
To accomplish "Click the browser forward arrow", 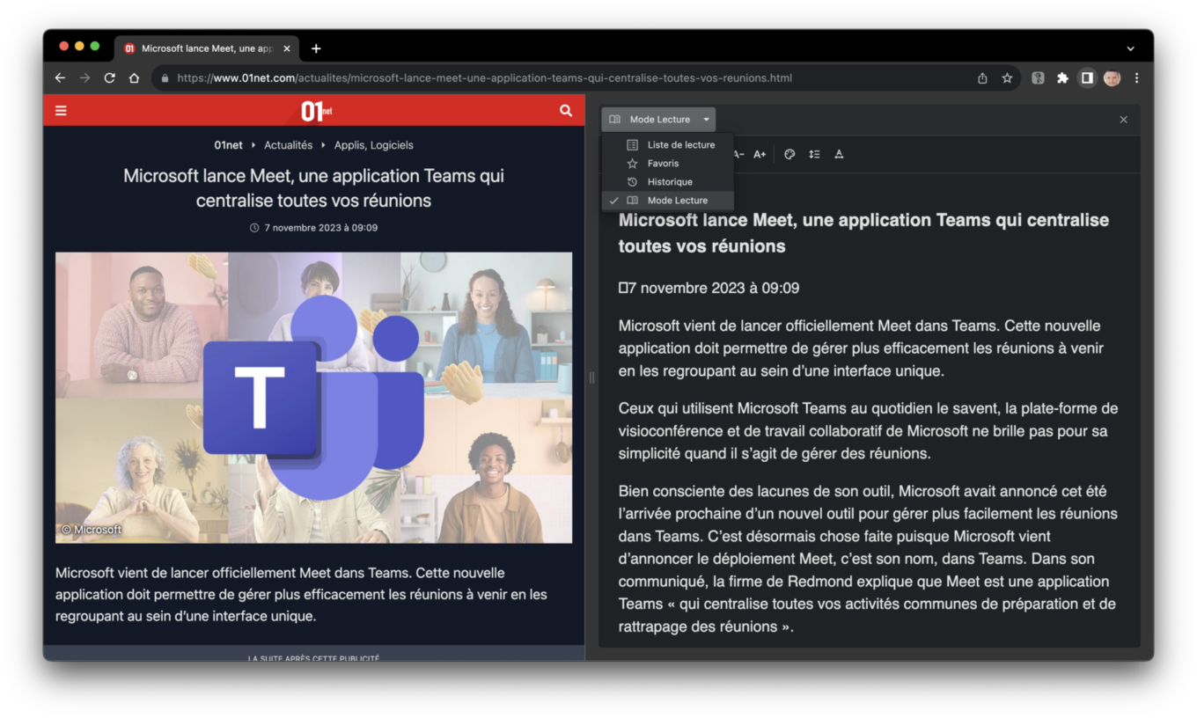I will coord(84,77).
